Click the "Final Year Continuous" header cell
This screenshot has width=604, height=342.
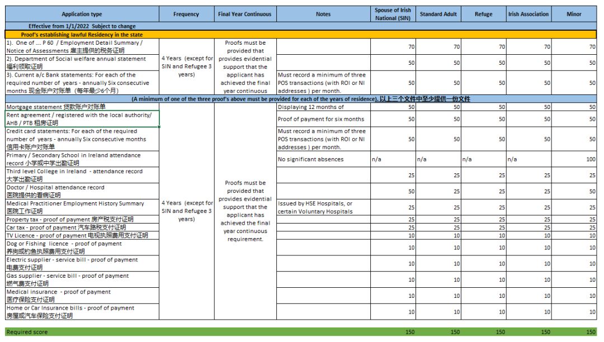[x=244, y=15]
